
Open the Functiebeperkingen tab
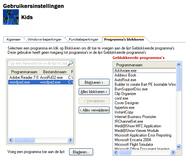pos(83,39)
